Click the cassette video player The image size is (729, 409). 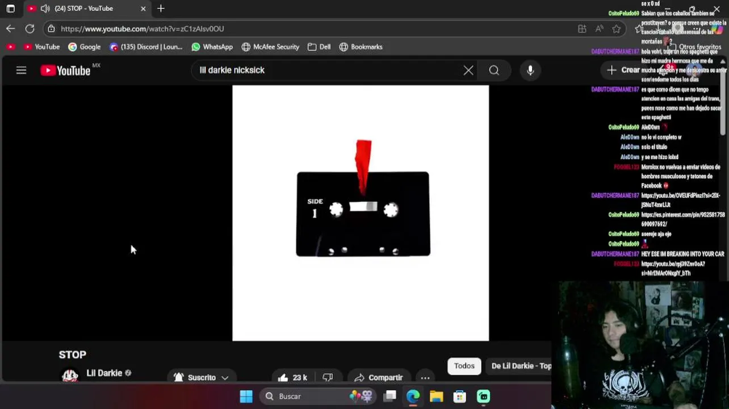(361, 213)
